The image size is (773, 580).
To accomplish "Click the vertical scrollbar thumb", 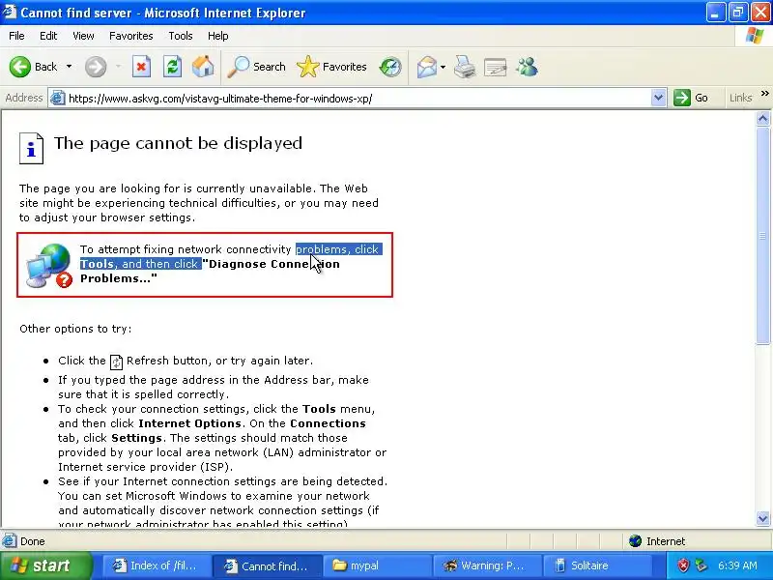I will (x=762, y=235).
